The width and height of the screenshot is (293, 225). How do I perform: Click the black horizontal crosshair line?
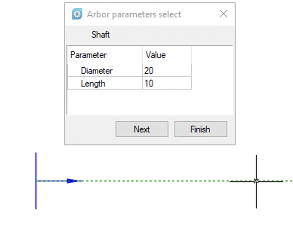point(272,181)
